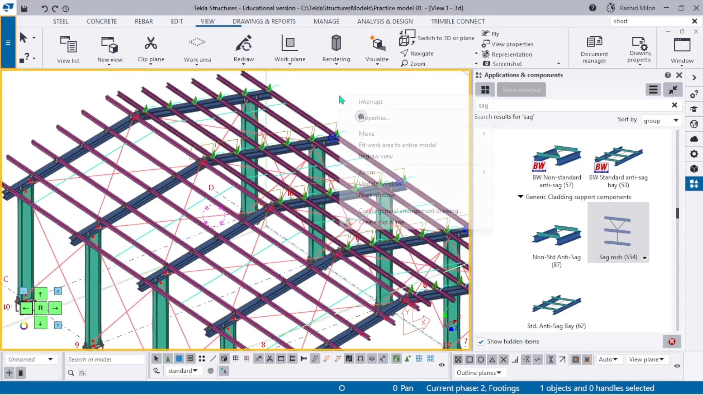Open the hamburger file menu

[x=8, y=42]
